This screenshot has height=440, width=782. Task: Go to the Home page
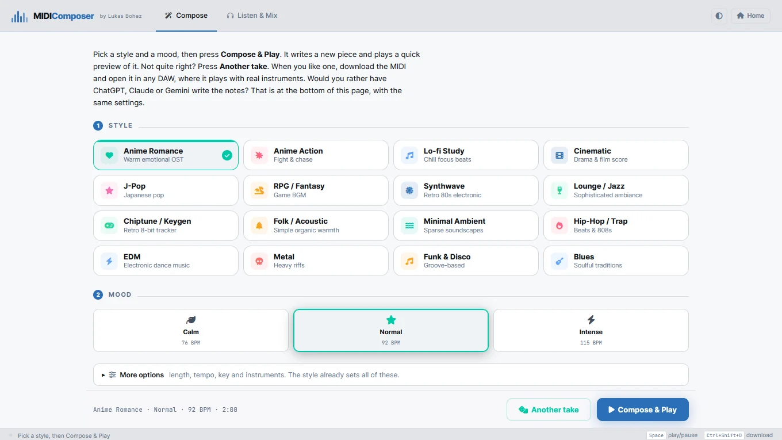tap(750, 16)
